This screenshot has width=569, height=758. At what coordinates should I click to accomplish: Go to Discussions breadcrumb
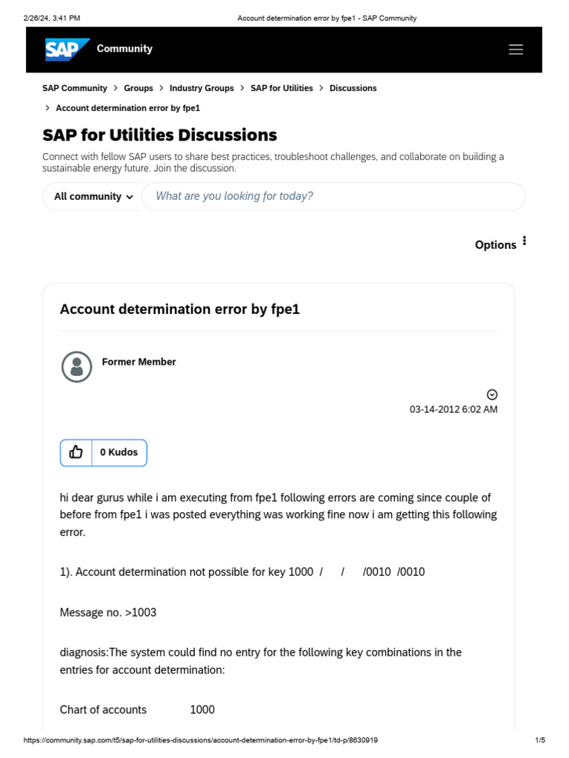pos(353,89)
